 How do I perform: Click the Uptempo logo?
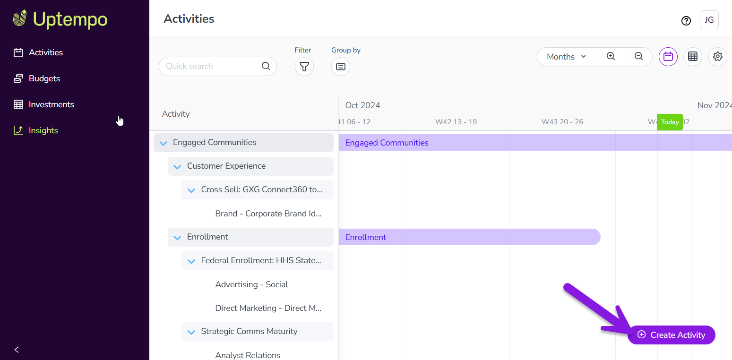[x=60, y=19]
